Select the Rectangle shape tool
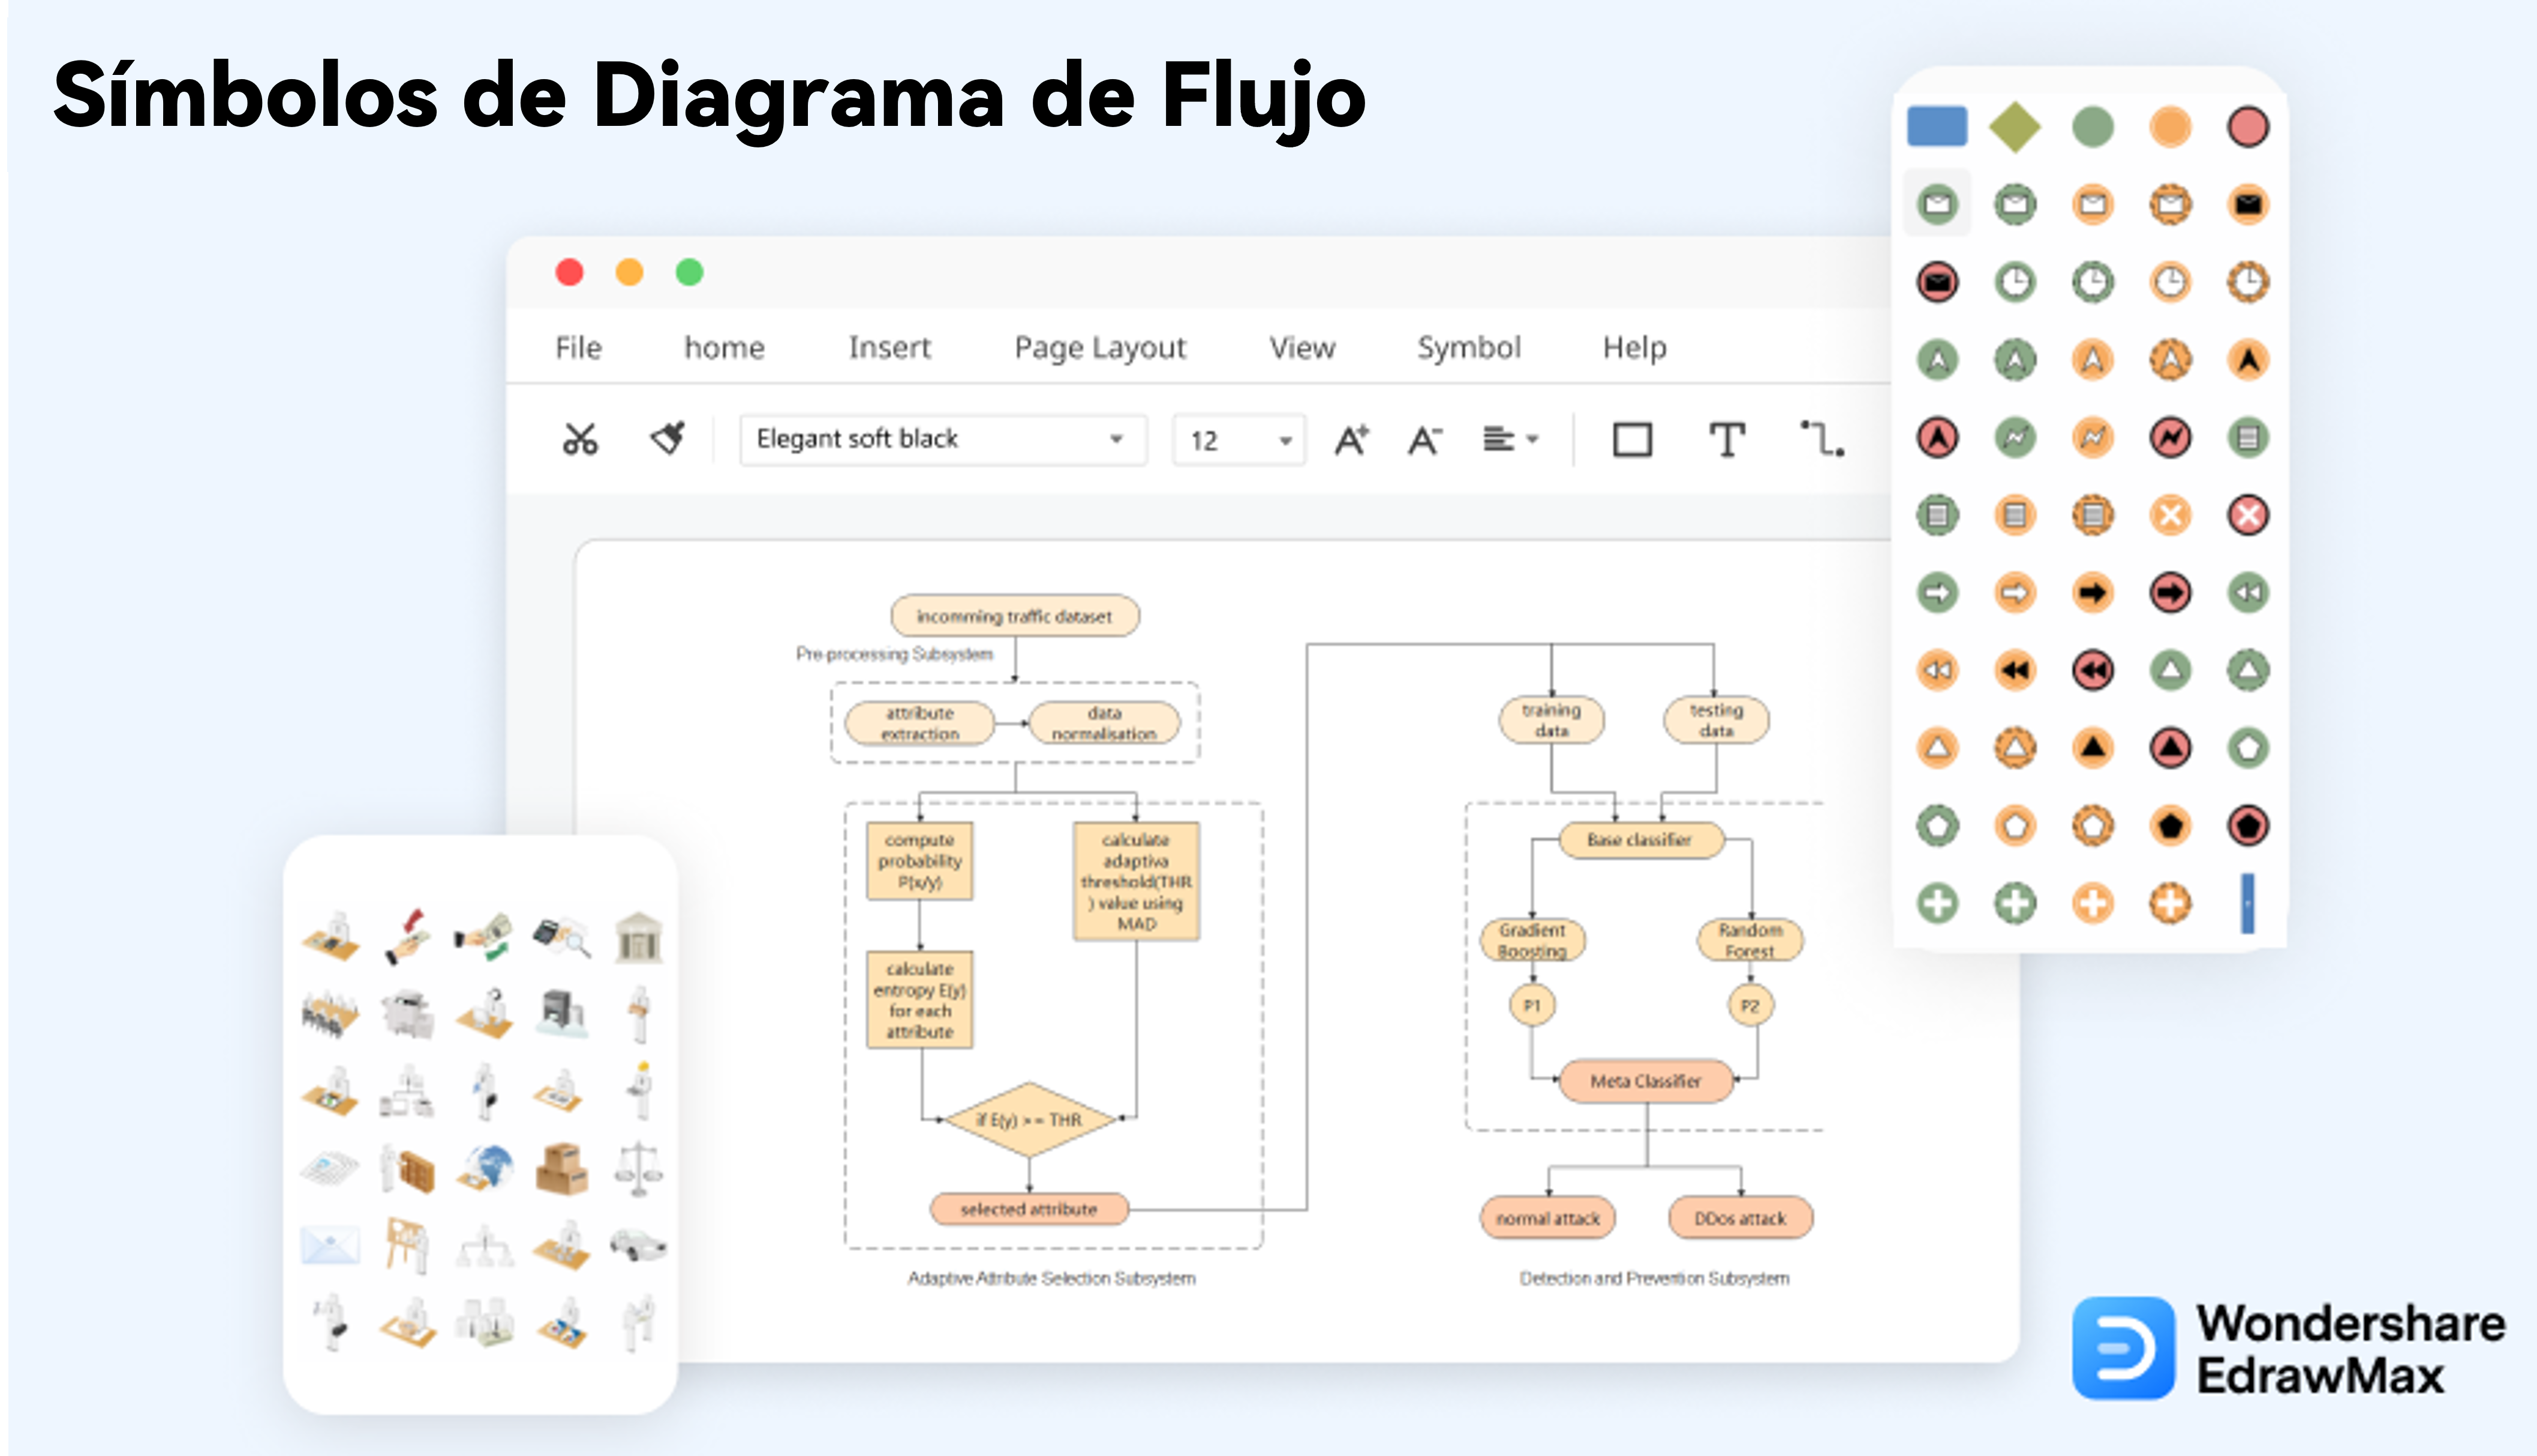Image resolution: width=2537 pixels, height=1456 pixels. (1631, 440)
